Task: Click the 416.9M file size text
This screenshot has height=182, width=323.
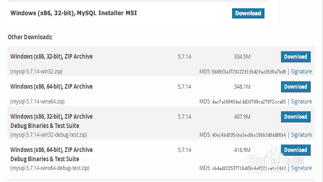Action: pos(242,150)
